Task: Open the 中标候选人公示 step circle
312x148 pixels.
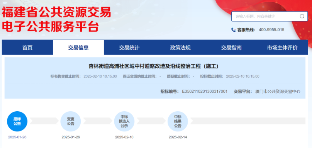Action: (x=124, y=121)
